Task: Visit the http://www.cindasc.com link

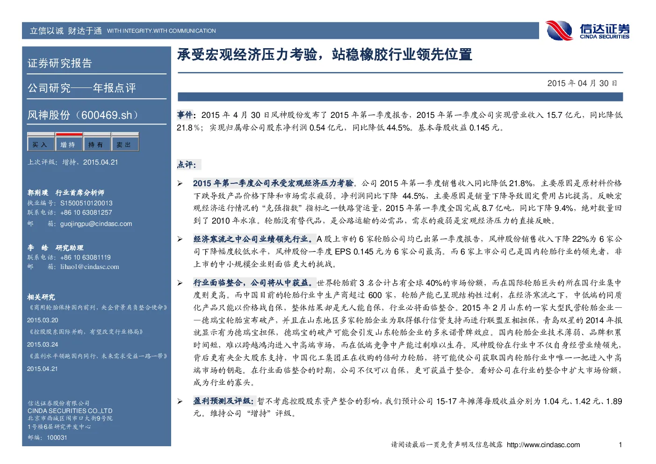Action: coord(543,445)
